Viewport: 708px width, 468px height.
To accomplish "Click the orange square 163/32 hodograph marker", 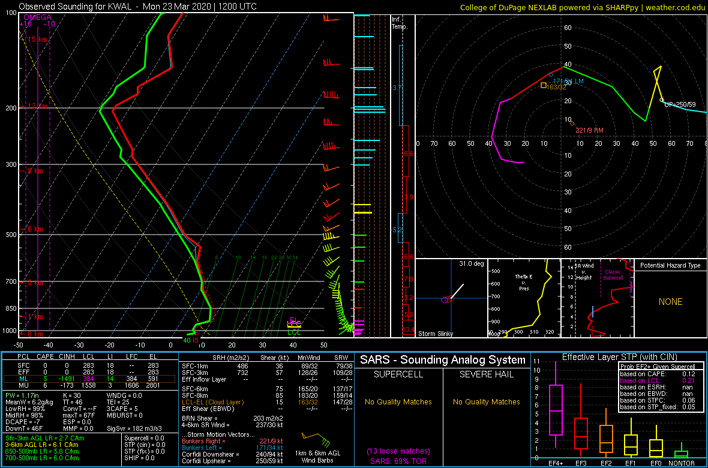I will point(544,85).
